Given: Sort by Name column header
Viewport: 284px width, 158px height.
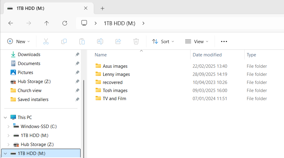Looking at the screenshot, I should click(101, 55).
